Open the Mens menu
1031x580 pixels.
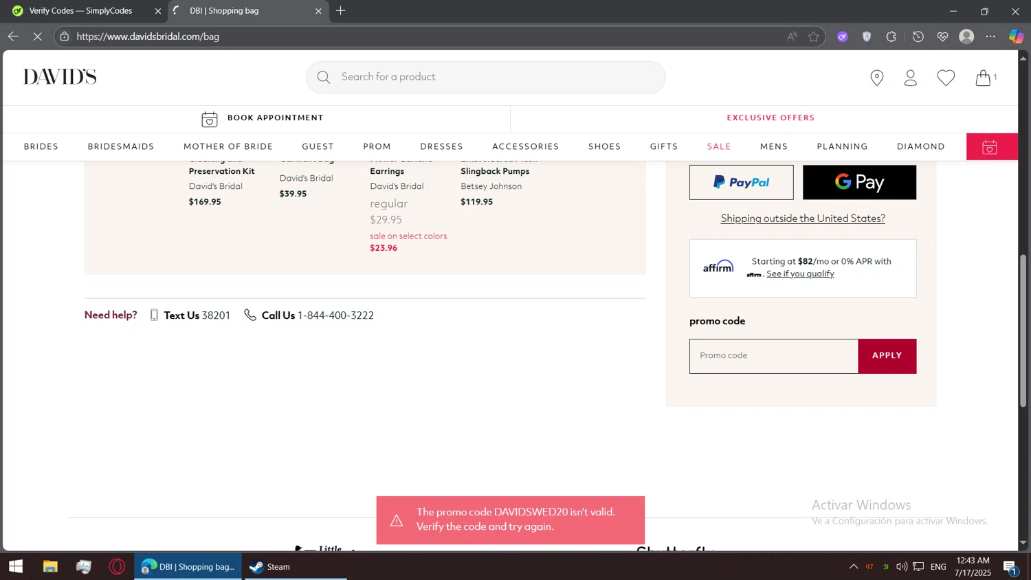tap(774, 147)
